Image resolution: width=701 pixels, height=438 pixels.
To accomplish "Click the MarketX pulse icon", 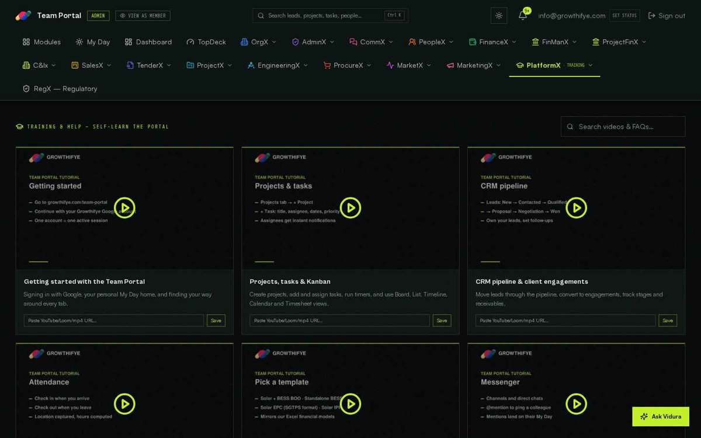I will [390, 65].
